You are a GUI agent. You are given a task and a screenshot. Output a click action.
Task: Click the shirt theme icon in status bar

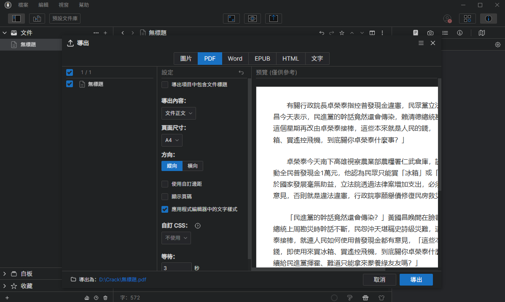pos(381,298)
